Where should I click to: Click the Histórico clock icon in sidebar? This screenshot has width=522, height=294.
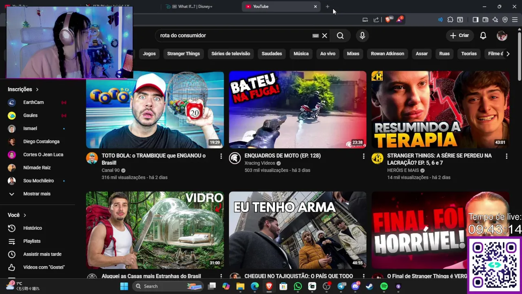coord(12,228)
